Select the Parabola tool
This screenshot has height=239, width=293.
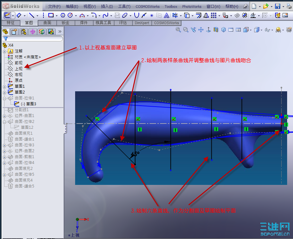click(137, 15)
